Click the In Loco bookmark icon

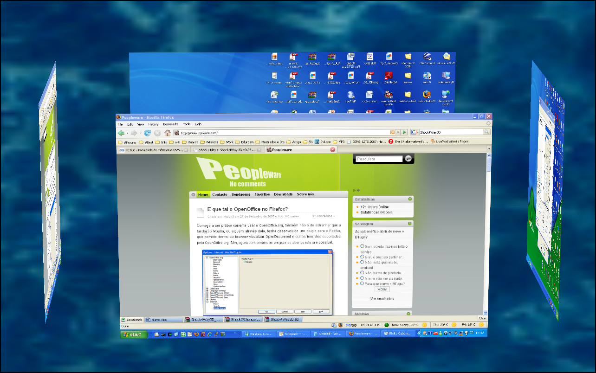pos(317,141)
